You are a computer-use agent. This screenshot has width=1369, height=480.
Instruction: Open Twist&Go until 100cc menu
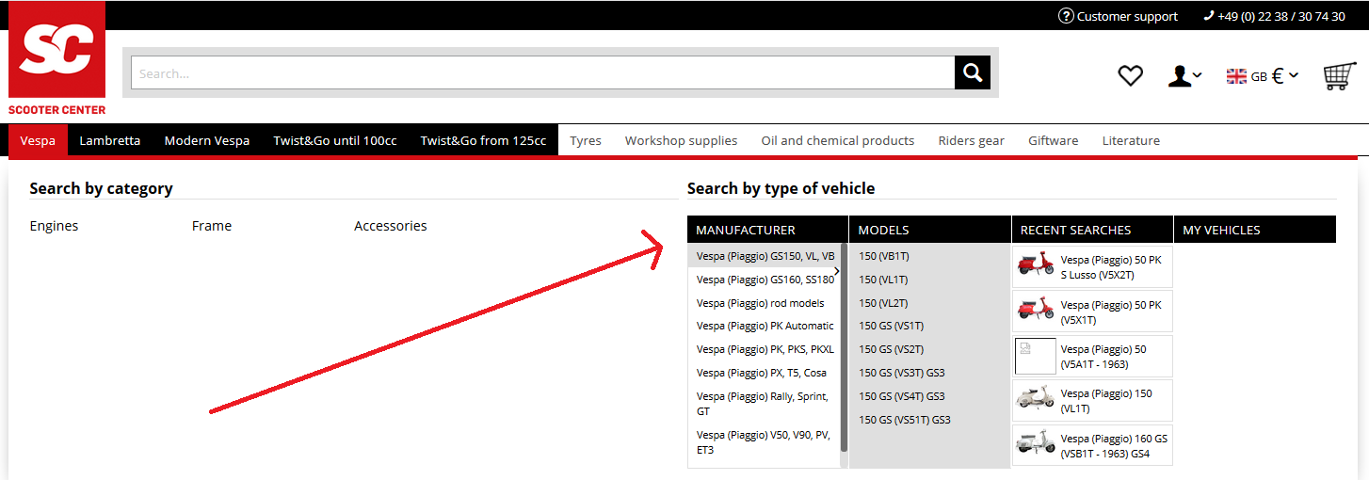click(335, 140)
